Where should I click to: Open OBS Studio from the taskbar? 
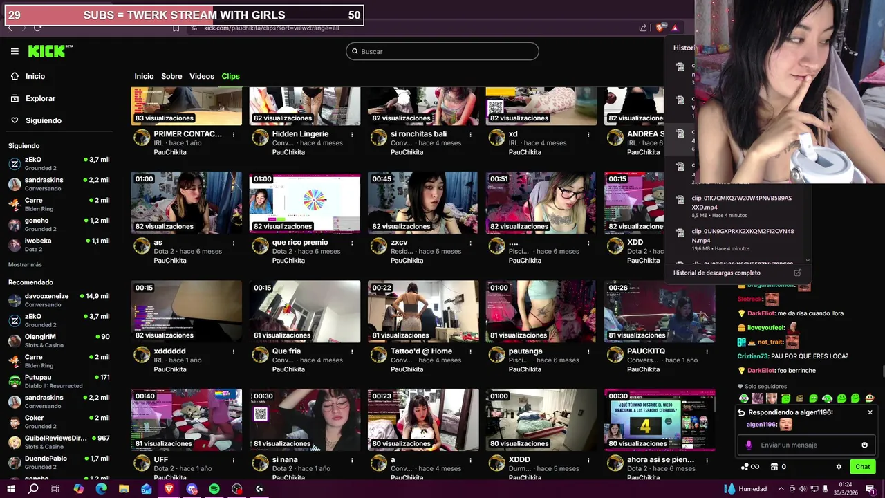pos(237,489)
